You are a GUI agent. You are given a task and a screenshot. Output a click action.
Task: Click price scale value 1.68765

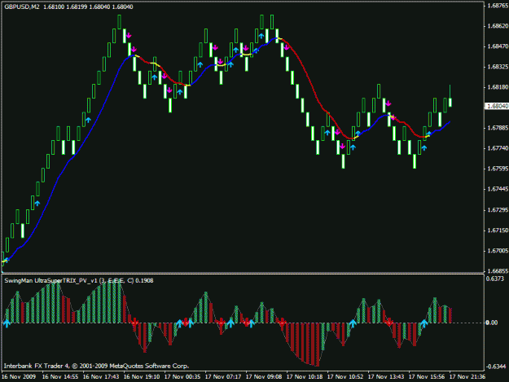pos(498,6)
